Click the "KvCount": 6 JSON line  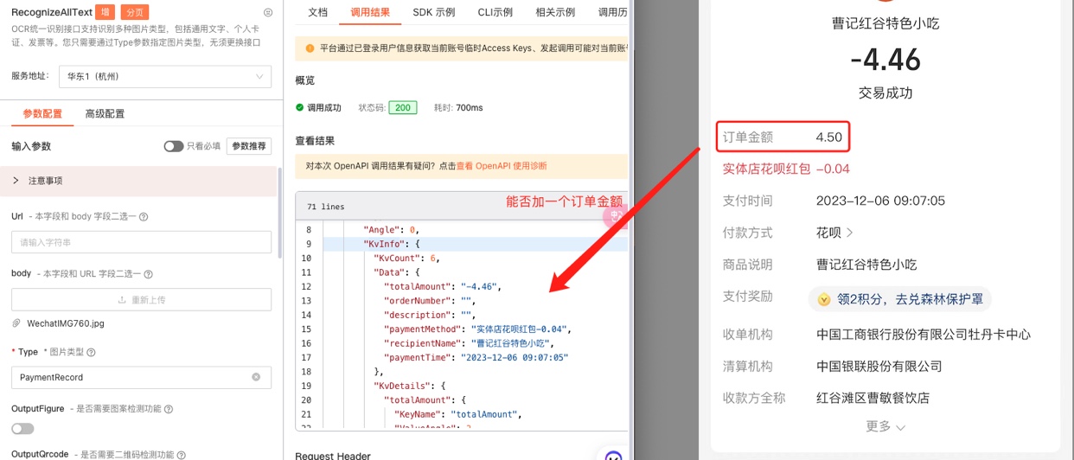pos(407,259)
